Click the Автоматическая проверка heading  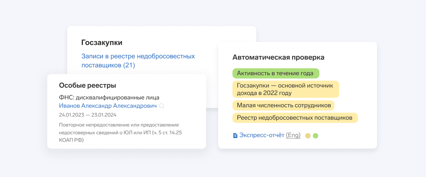pyautogui.click(x=278, y=58)
